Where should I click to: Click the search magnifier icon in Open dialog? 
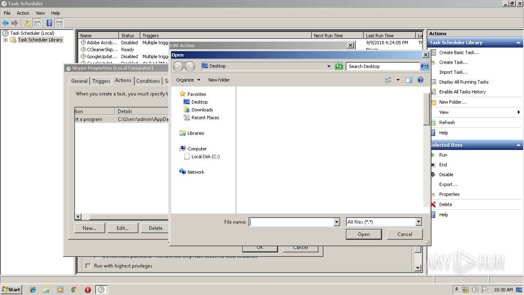click(425, 66)
